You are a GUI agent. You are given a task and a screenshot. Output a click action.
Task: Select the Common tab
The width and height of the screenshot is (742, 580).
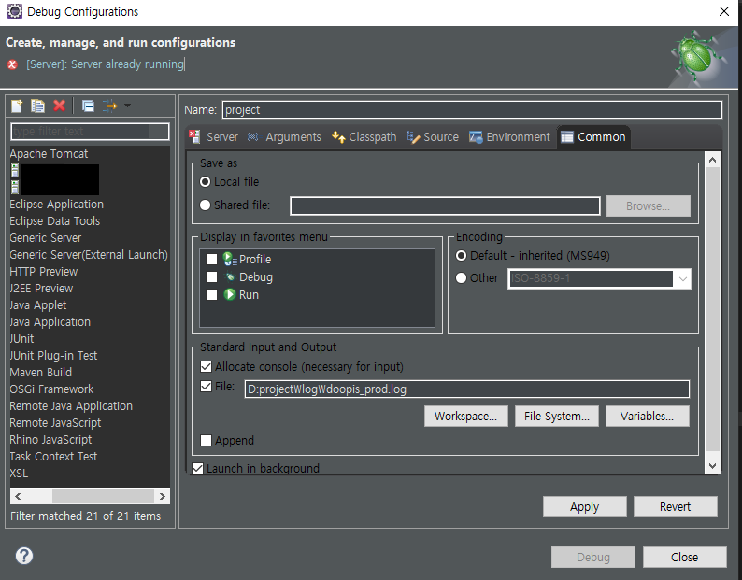(x=593, y=137)
